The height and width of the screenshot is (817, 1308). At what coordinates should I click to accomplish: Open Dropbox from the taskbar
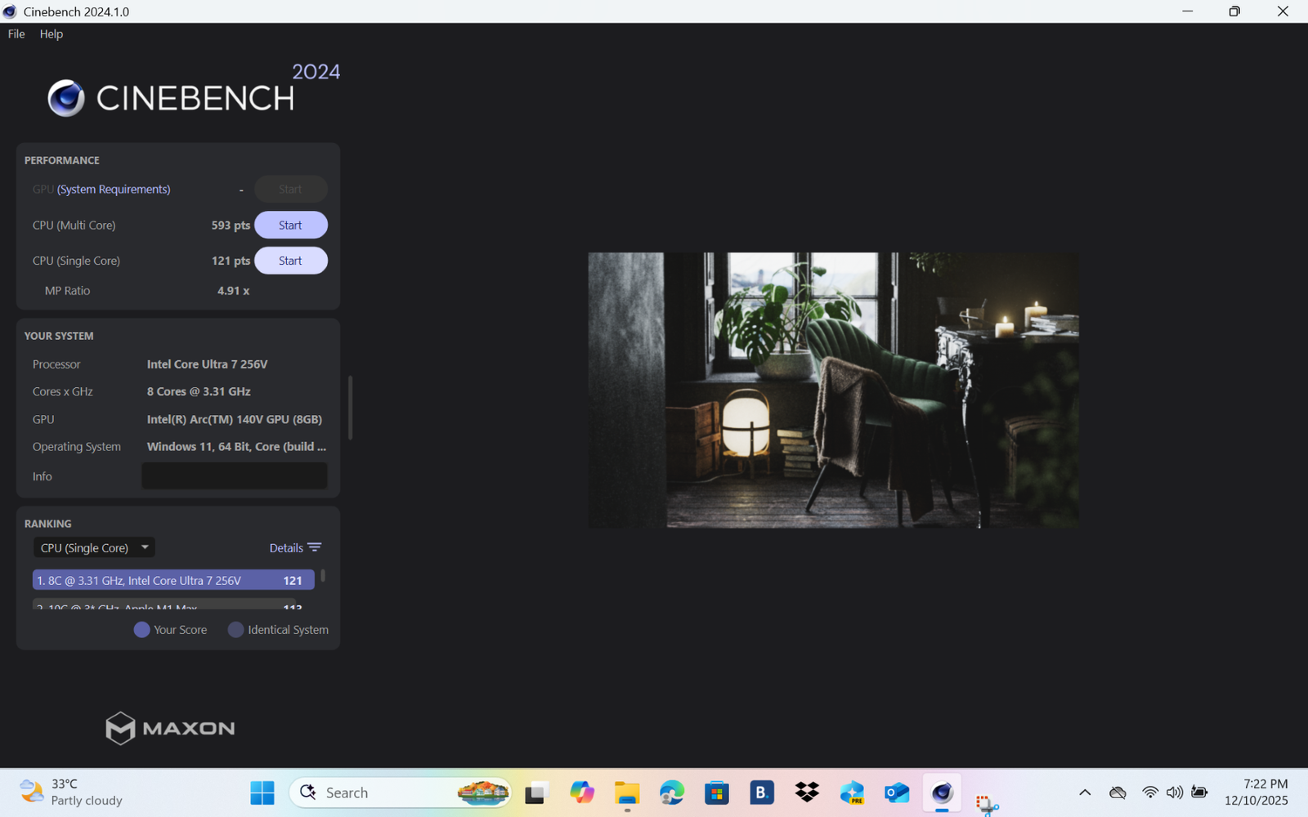807,792
